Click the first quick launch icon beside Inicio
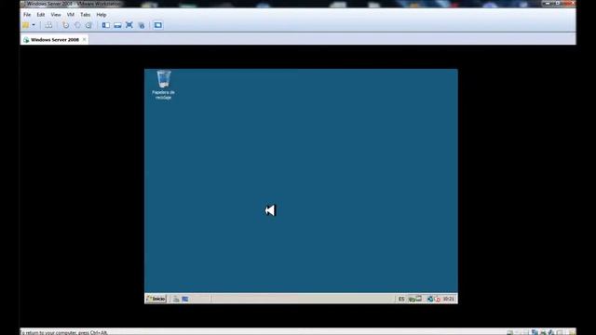This screenshot has width=596, height=335. pyautogui.click(x=176, y=300)
